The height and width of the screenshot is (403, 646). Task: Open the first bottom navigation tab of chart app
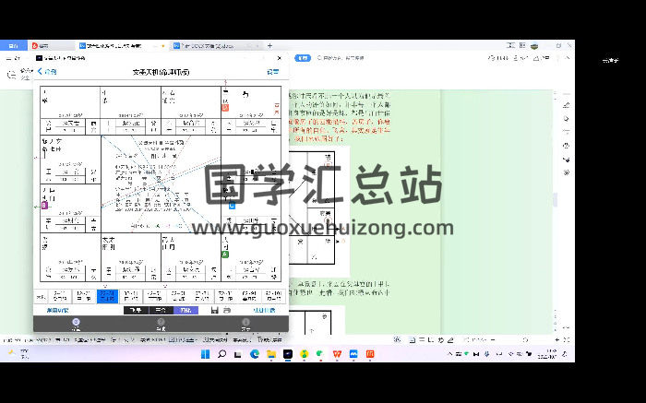pyautogui.click(x=76, y=324)
